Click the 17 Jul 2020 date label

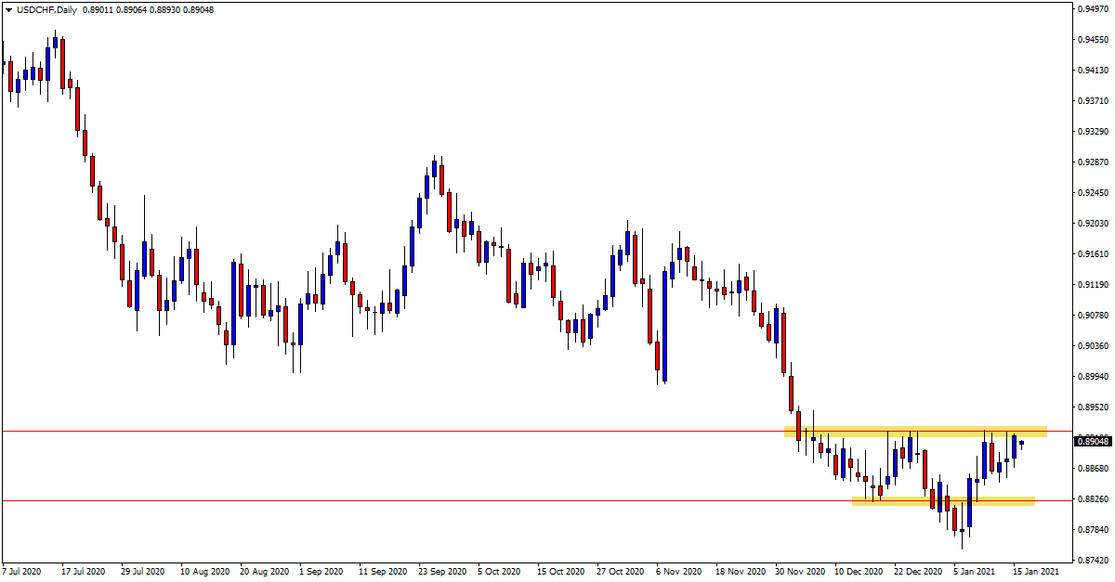coord(85,573)
